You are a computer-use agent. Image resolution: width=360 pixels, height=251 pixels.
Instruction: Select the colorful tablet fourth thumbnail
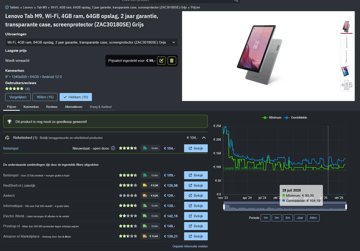point(346,71)
